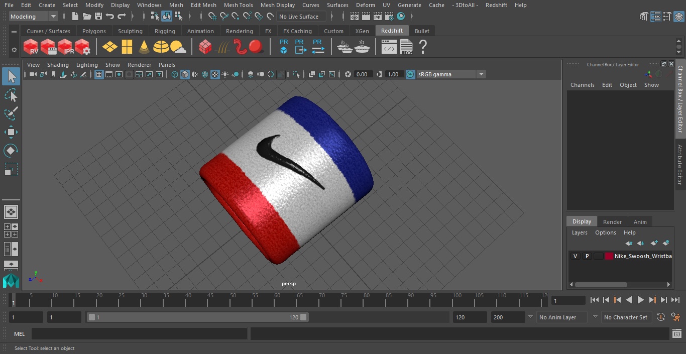
Task: Open the viewport Shading menu
Action: [58, 65]
